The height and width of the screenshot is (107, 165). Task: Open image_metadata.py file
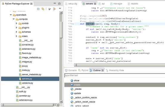(x=30, y=58)
